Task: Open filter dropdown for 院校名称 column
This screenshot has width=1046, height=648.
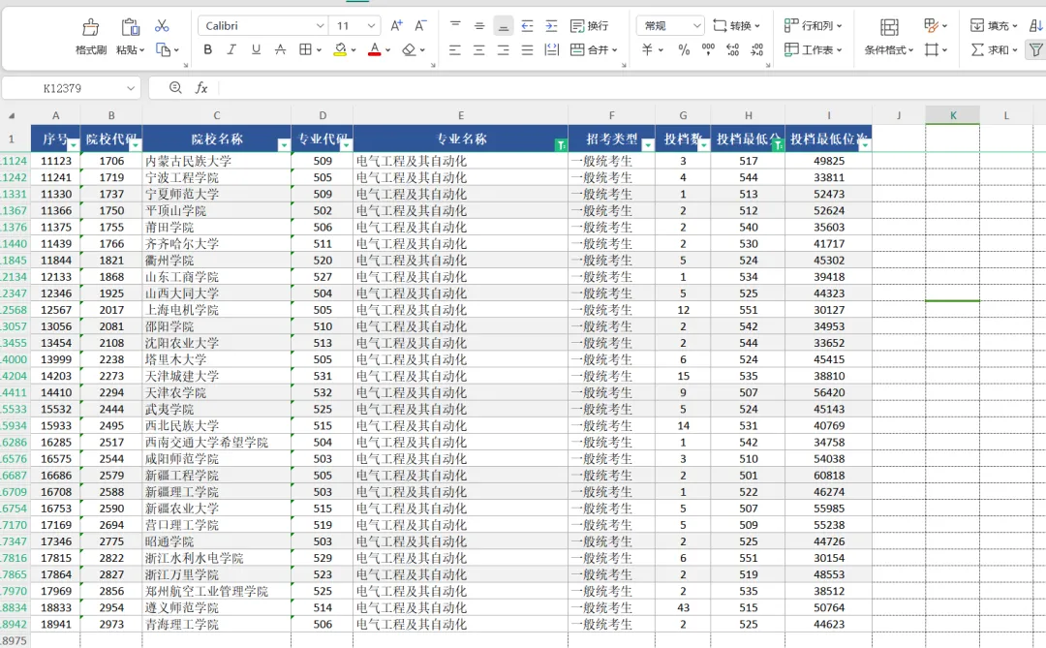Action: tap(284, 145)
